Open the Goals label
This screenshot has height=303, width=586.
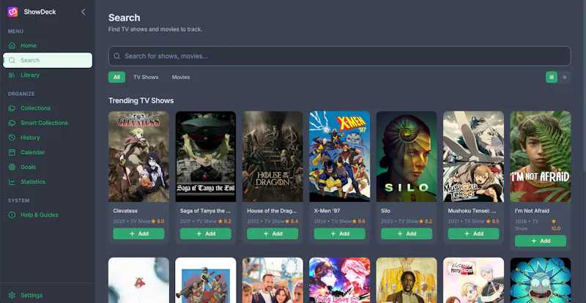pyautogui.click(x=28, y=167)
